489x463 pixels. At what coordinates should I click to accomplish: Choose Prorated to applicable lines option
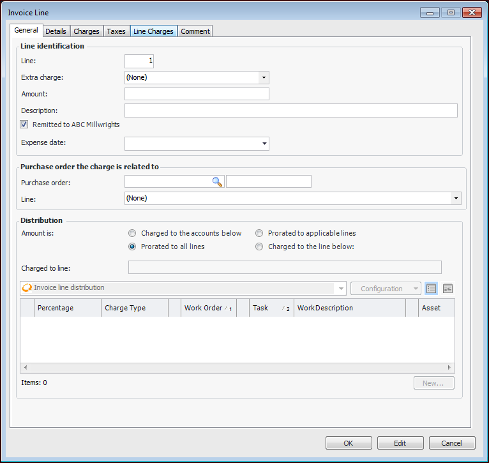(x=259, y=234)
